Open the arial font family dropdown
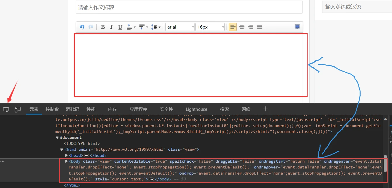 [193, 27]
